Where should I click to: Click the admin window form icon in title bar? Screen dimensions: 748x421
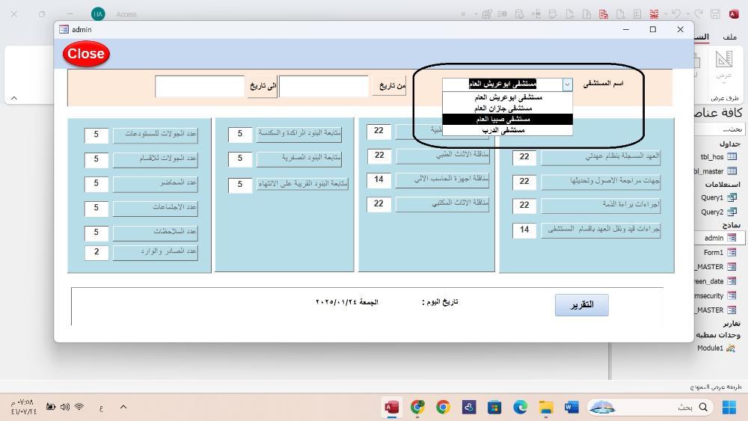coord(64,30)
